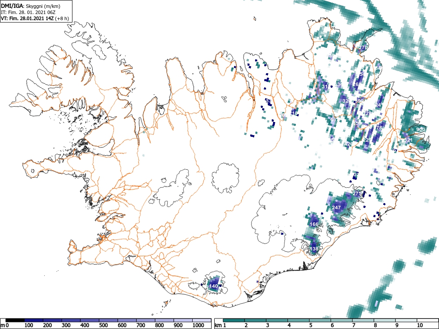Screen dimensions: 439x329
Task: Pick the 5–6 km legend swatch
Action: click(320, 320)
